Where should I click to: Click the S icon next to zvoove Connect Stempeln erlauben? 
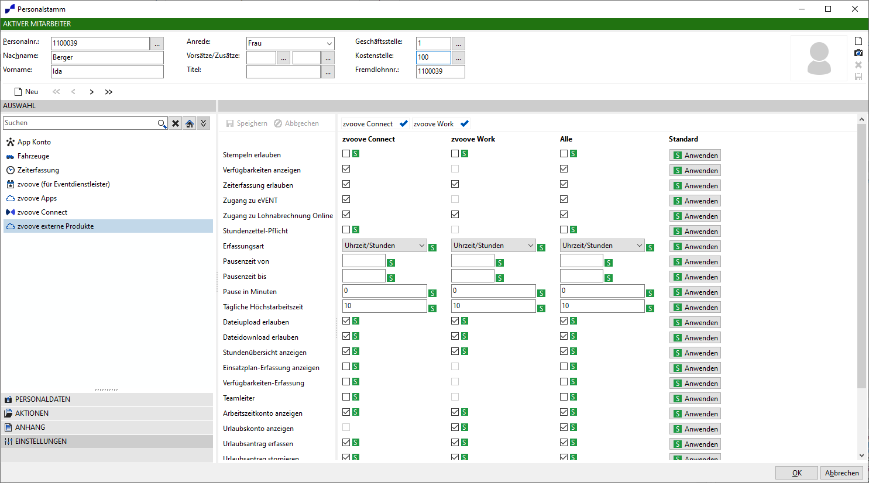[x=356, y=154]
